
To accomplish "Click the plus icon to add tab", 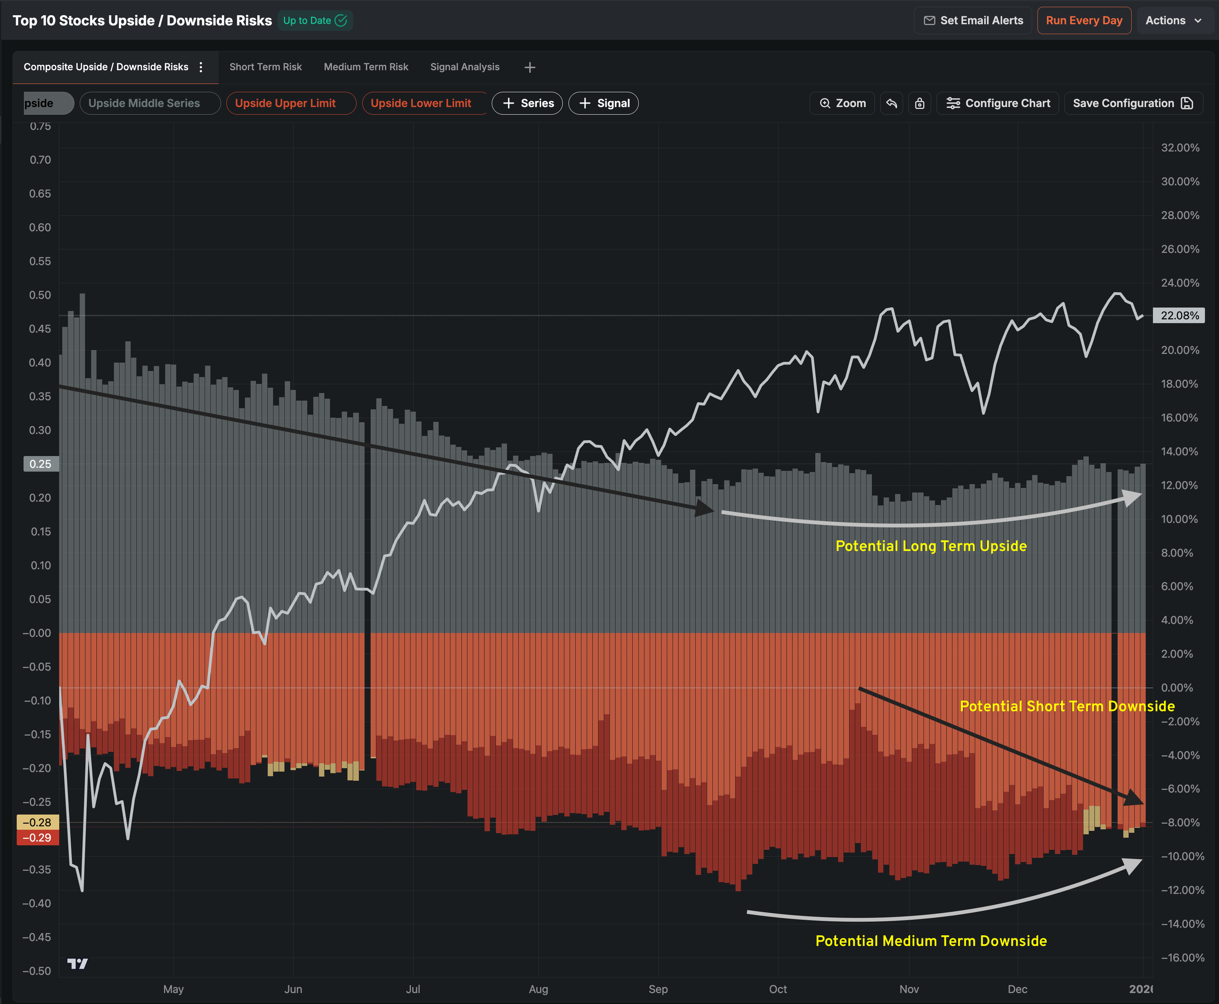I will click(530, 68).
